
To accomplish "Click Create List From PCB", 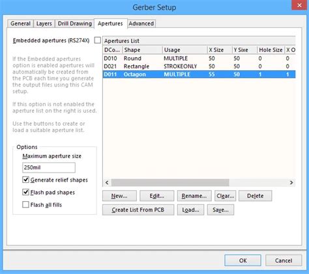I will [138, 210].
